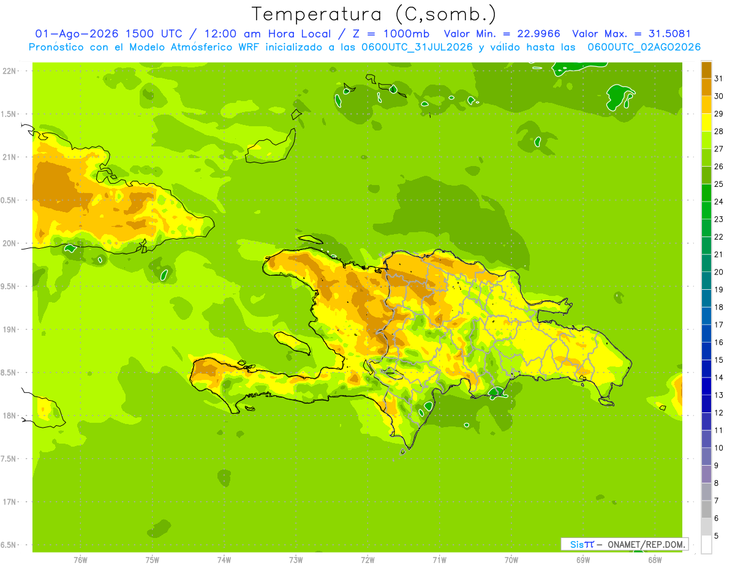Screen dimensions: 735x568
Task: Click the "20N" latitude label
Action: 9,243
